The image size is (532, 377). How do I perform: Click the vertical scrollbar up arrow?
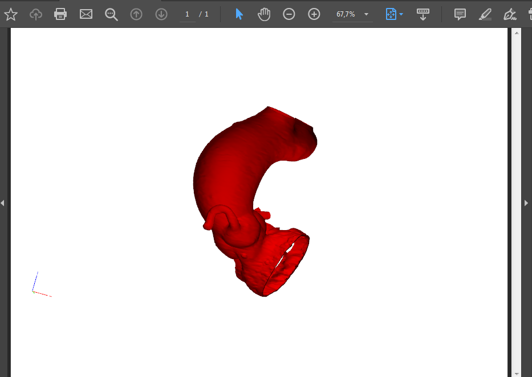click(x=517, y=33)
